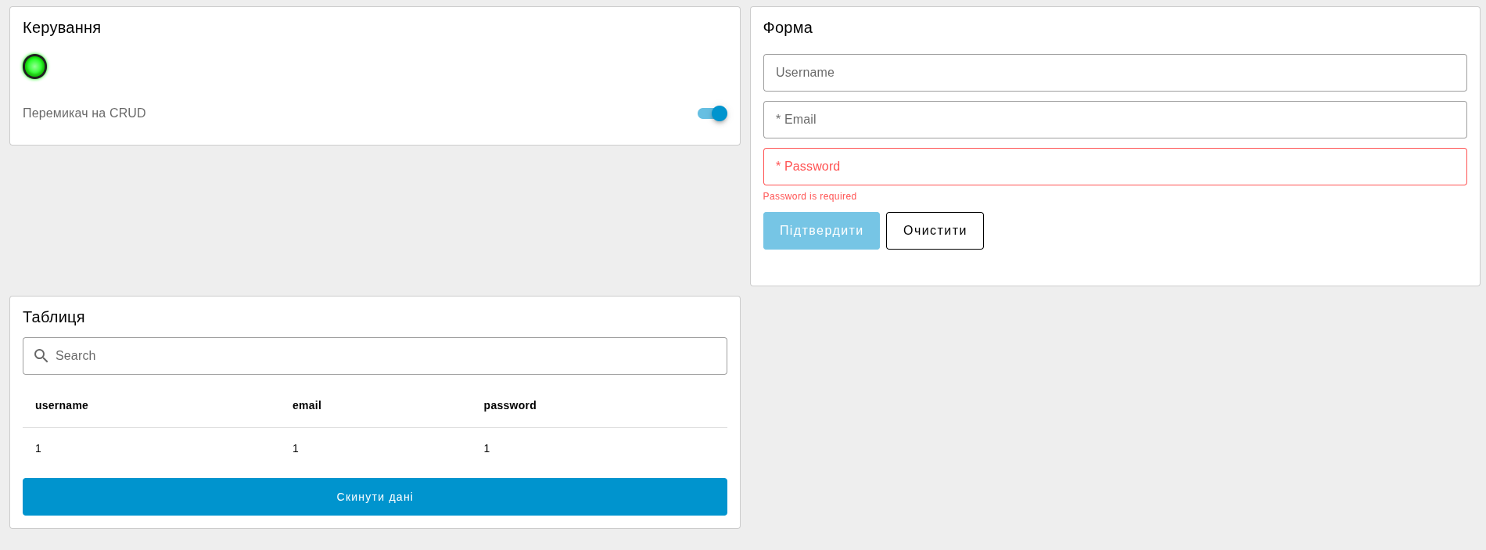This screenshot has width=1486, height=550.
Task: Sort by the password column header
Action: click(x=510, y=405)
